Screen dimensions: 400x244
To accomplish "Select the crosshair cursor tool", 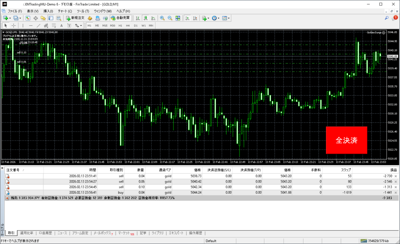I will [x=14, y=26].
